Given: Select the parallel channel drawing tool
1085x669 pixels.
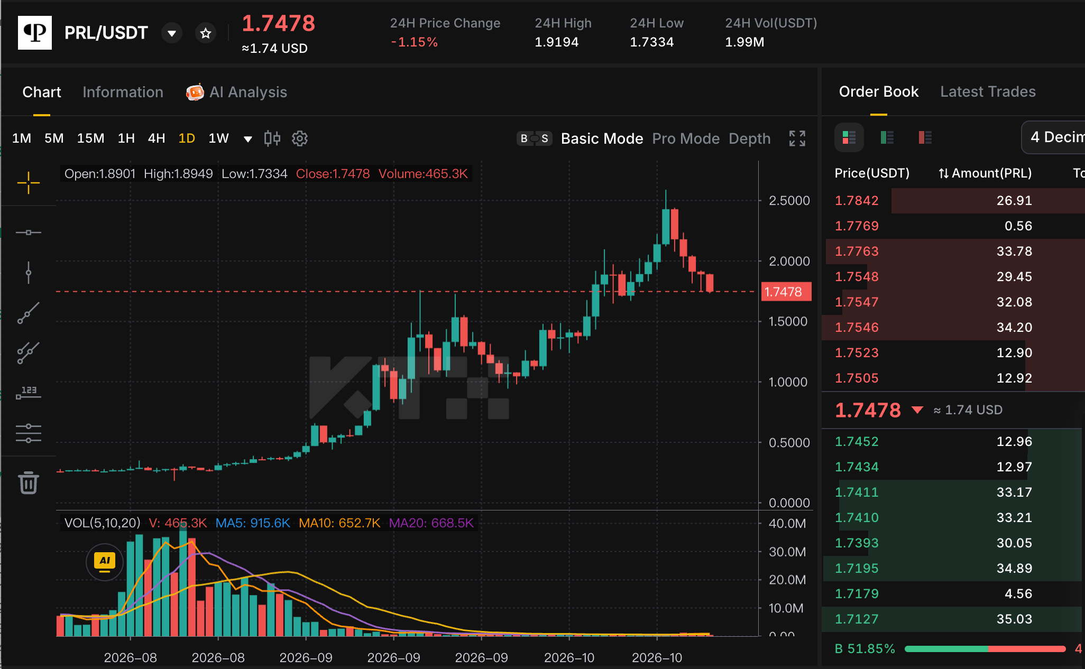Looking at the screenshot, I should click(x=29, y=353).
